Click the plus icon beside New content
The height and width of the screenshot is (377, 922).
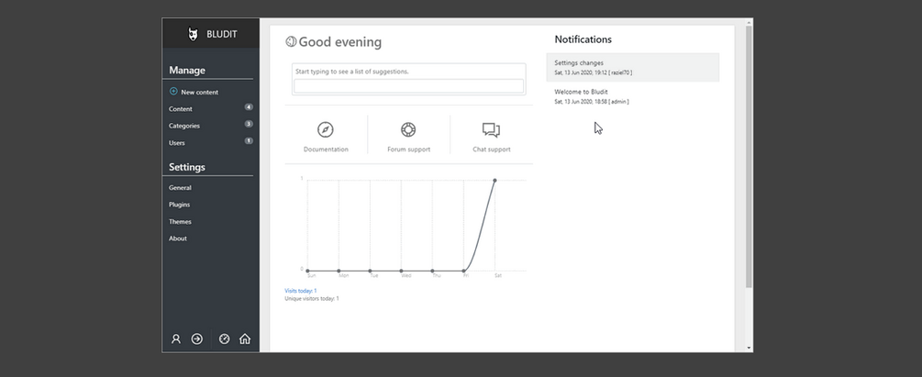click(173, 92)
